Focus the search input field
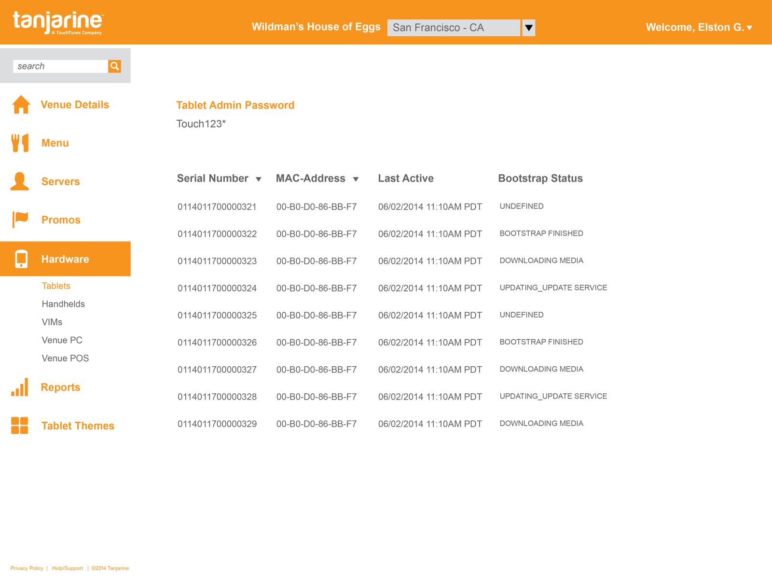The image size is (772, 579). 60,66
